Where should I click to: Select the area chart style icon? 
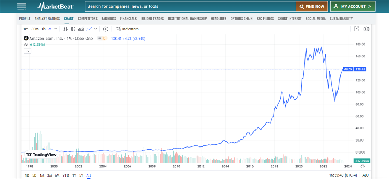[81, 29]
